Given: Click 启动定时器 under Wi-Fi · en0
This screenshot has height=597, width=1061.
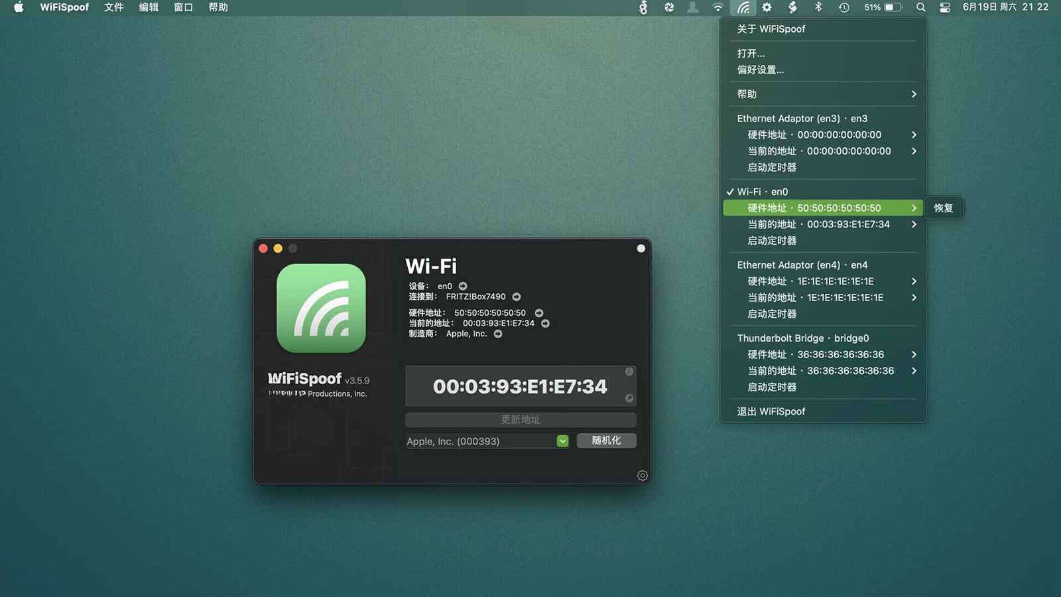Looking at the screenshot, I should pyautogui.click(x=823, y=241).
